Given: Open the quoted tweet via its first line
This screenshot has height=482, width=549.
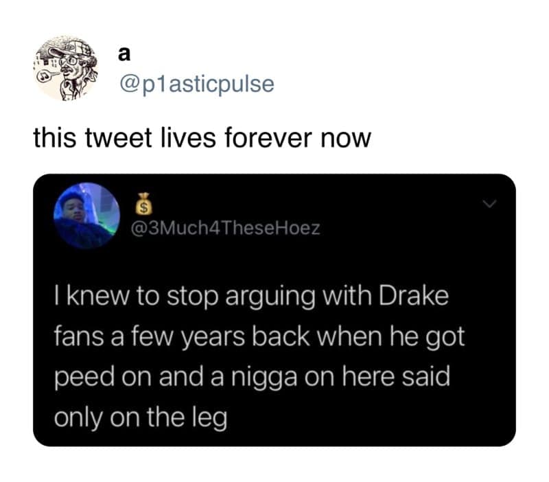Looking at the screenshot, I should (x=251, y=297).
